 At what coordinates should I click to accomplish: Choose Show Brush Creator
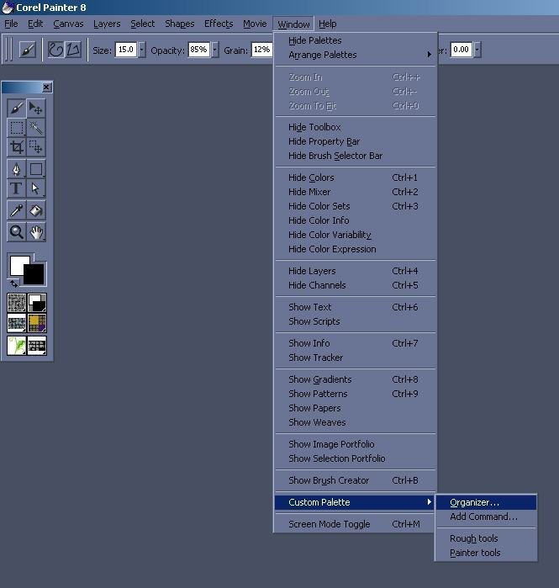point(355,480)
